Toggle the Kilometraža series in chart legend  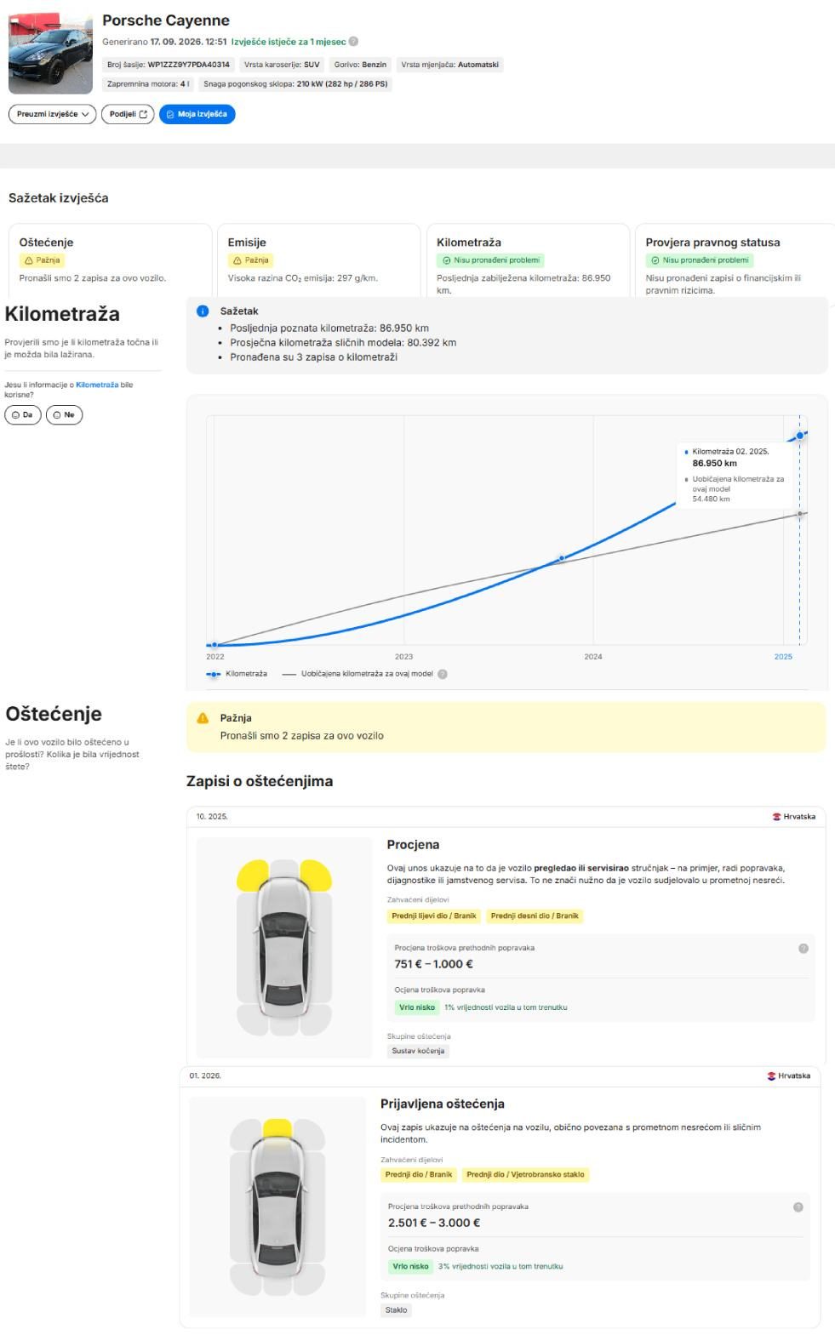tap(237, 674)
